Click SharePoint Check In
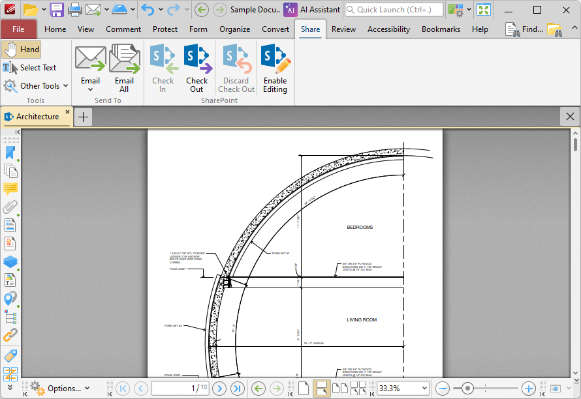The width and height of the screenshot is (581, 399). point(163,68)
